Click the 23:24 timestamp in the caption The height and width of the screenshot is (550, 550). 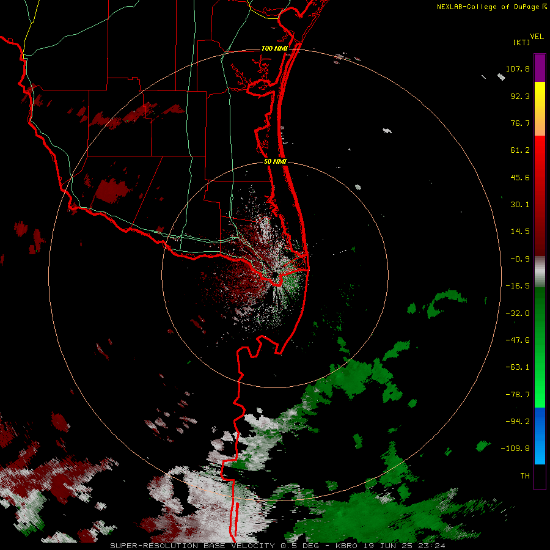[x=433, y=546]
